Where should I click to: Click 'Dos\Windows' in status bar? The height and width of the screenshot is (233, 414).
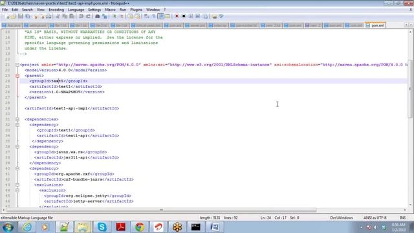click(x=342, y=217)
